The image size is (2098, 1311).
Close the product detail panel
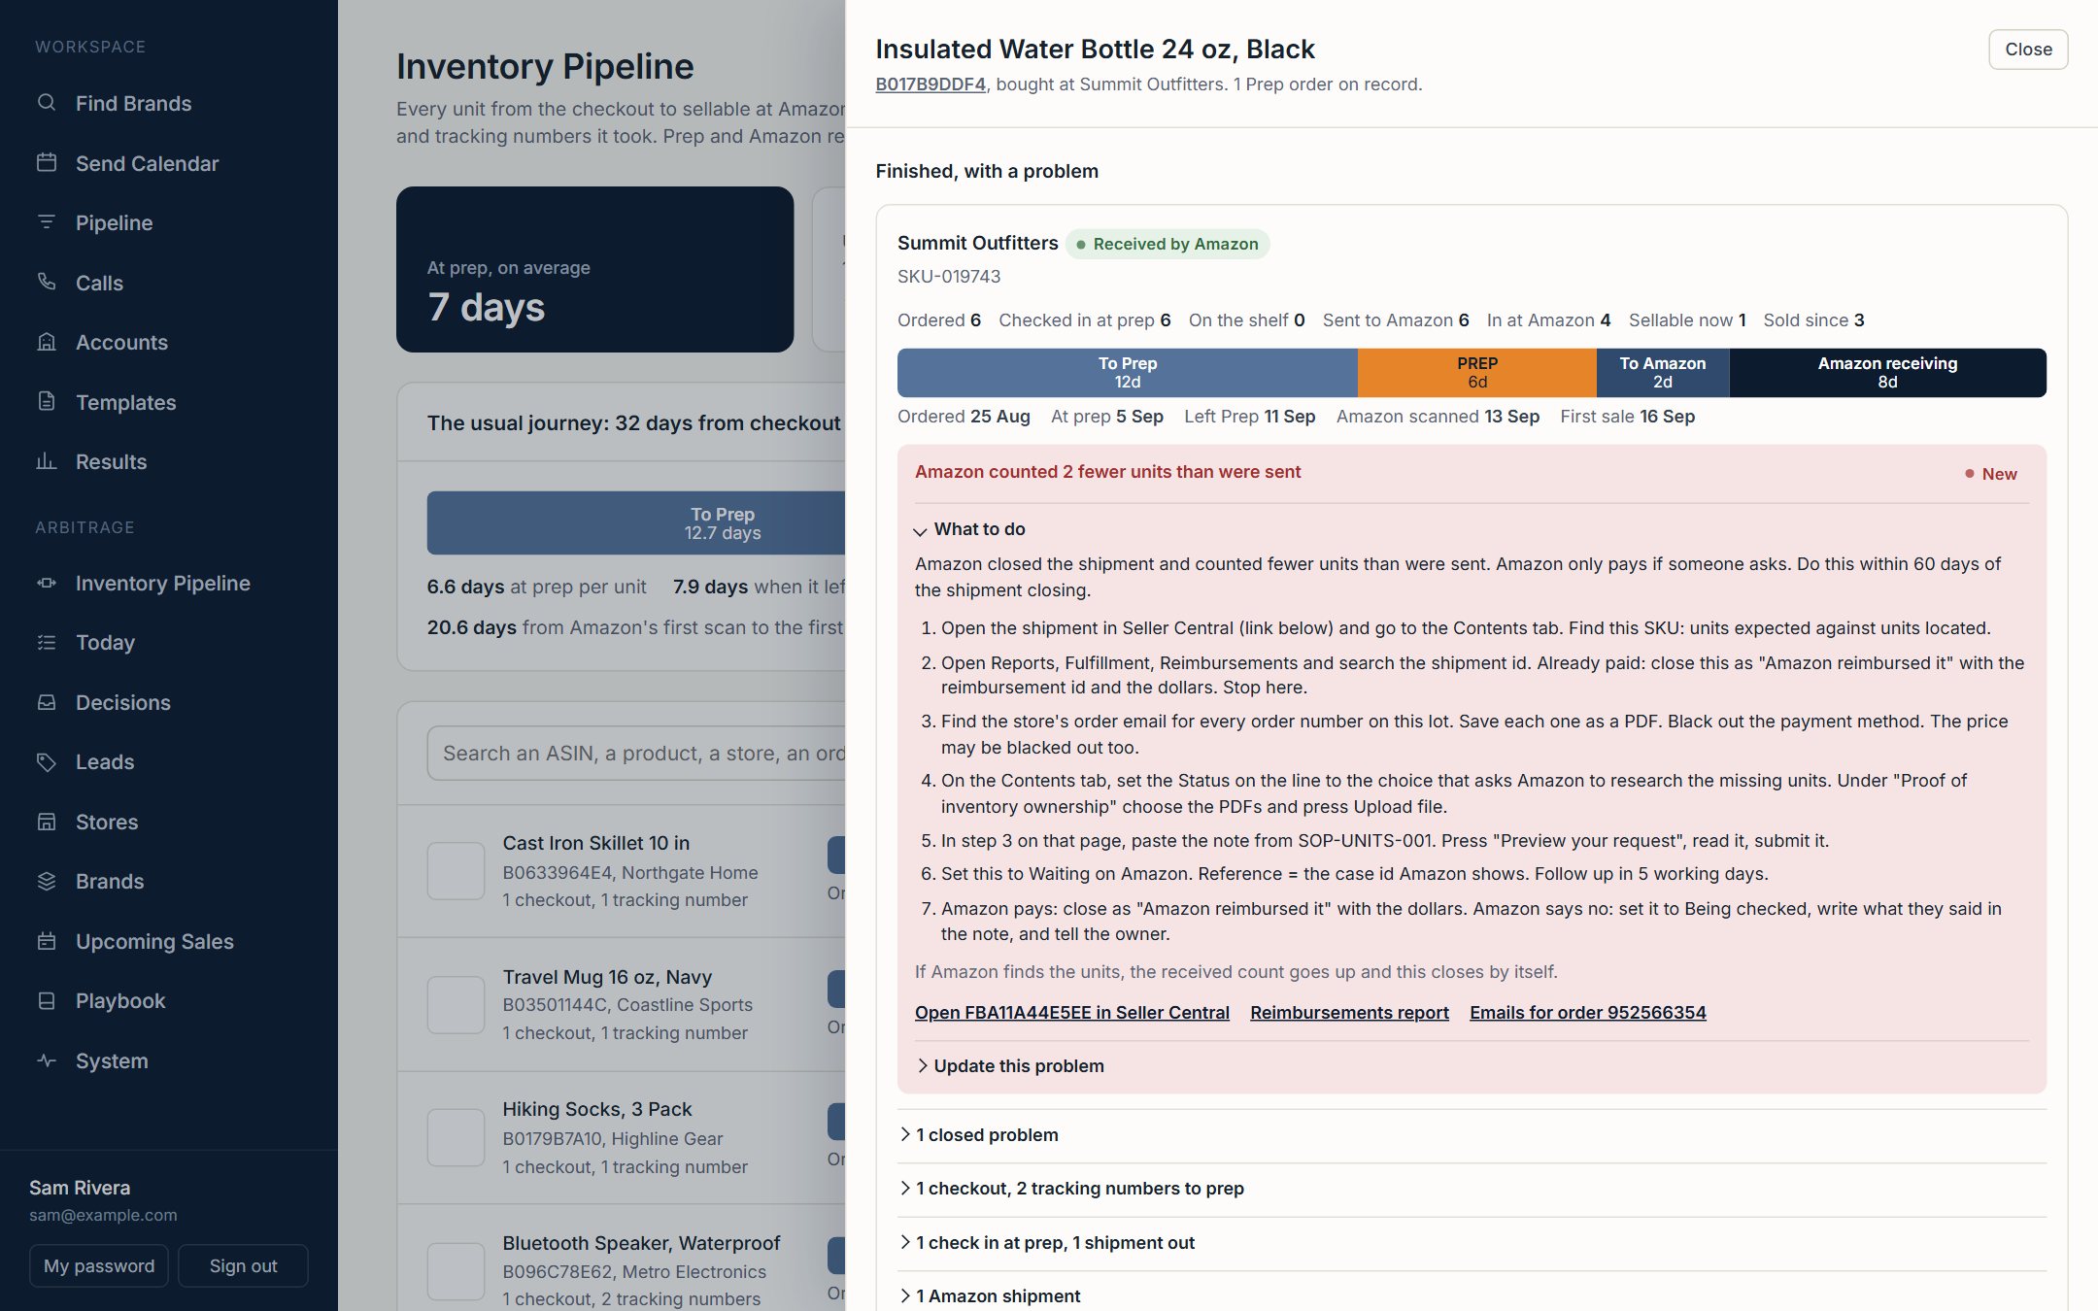click(2028, 50)
